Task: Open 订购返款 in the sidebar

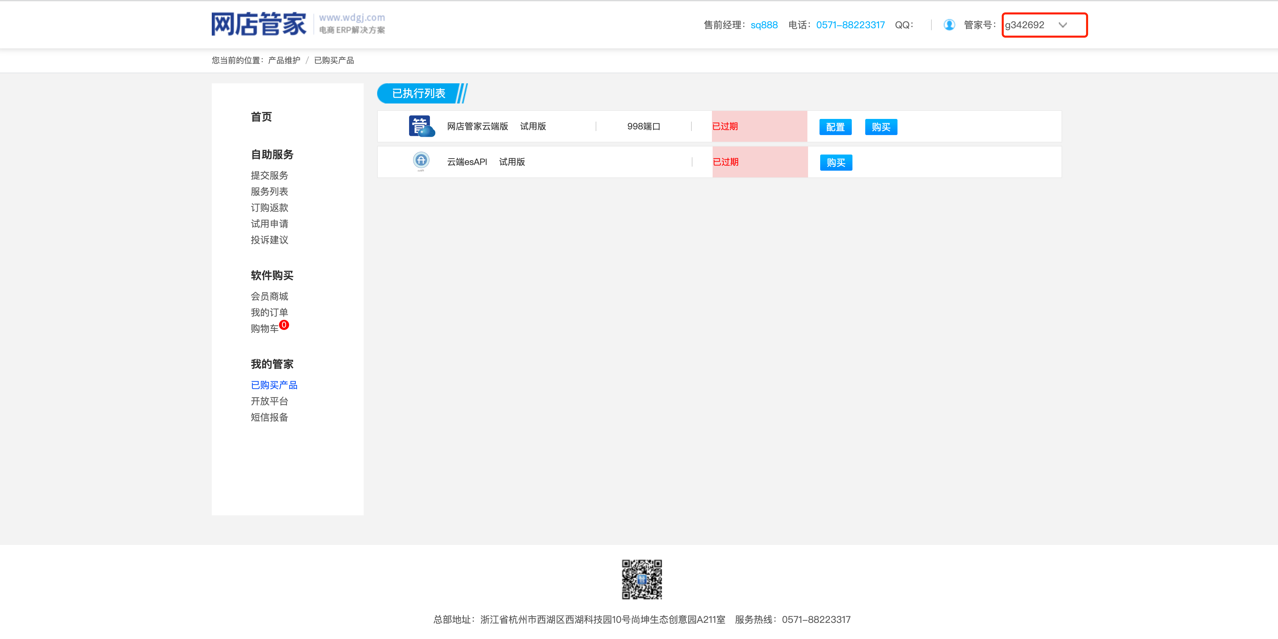Action: click(269, 208)
